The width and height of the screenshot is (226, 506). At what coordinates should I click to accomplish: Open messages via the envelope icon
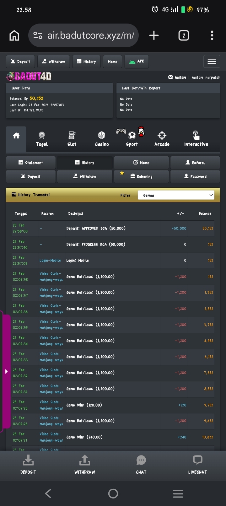coord(170,77)
